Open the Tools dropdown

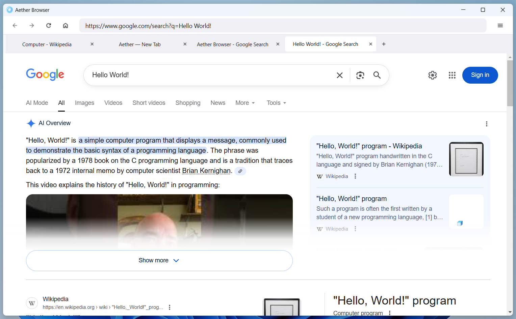(276, 103)
